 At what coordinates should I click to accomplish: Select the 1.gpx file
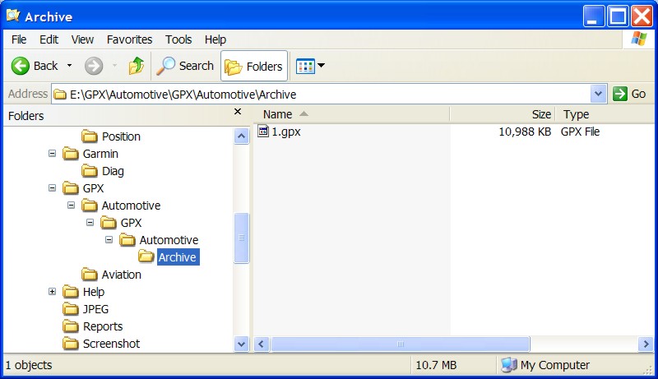[285, 132]
